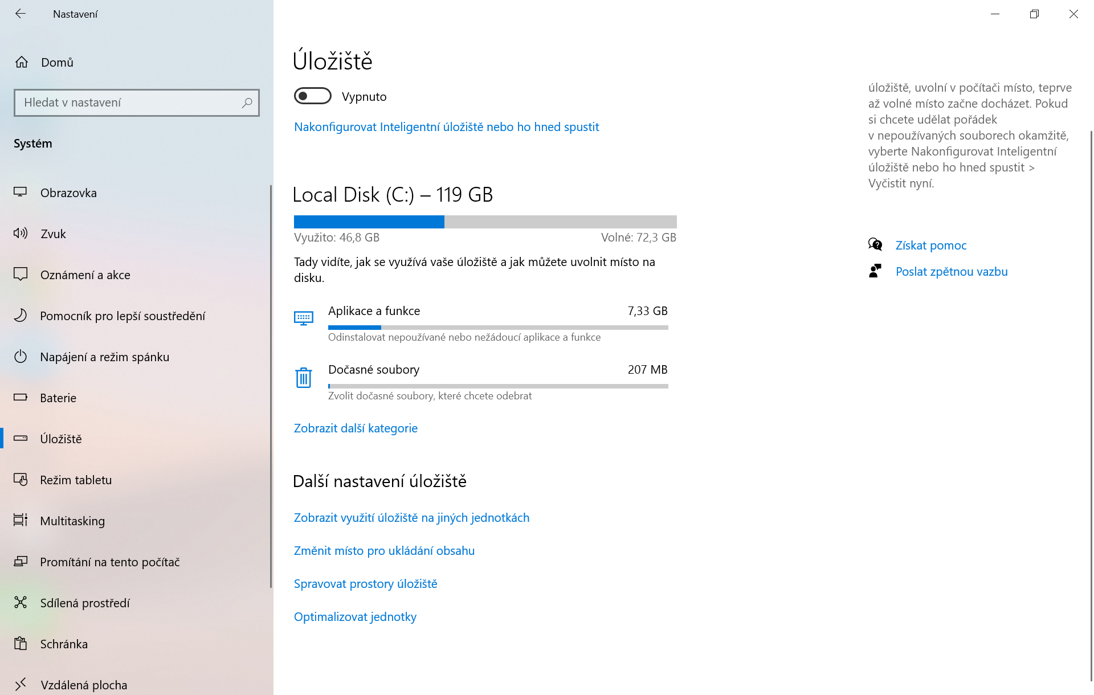
Task: Click the Domů home icon
Action: (x=22, y=62)
